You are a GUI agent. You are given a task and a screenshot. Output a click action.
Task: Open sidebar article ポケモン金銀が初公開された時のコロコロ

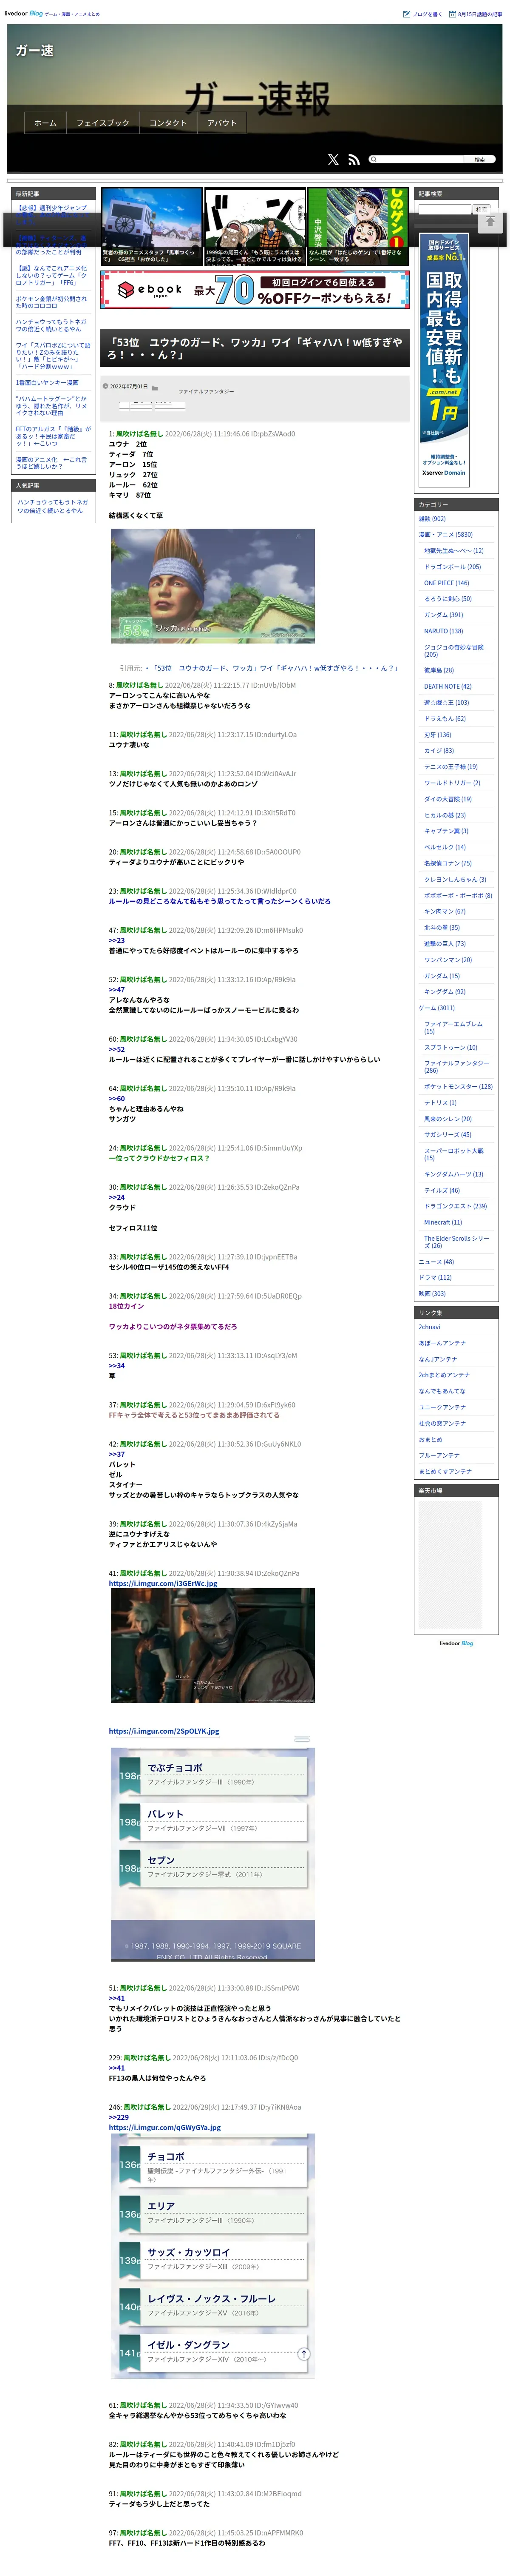(x=51, y=302)
